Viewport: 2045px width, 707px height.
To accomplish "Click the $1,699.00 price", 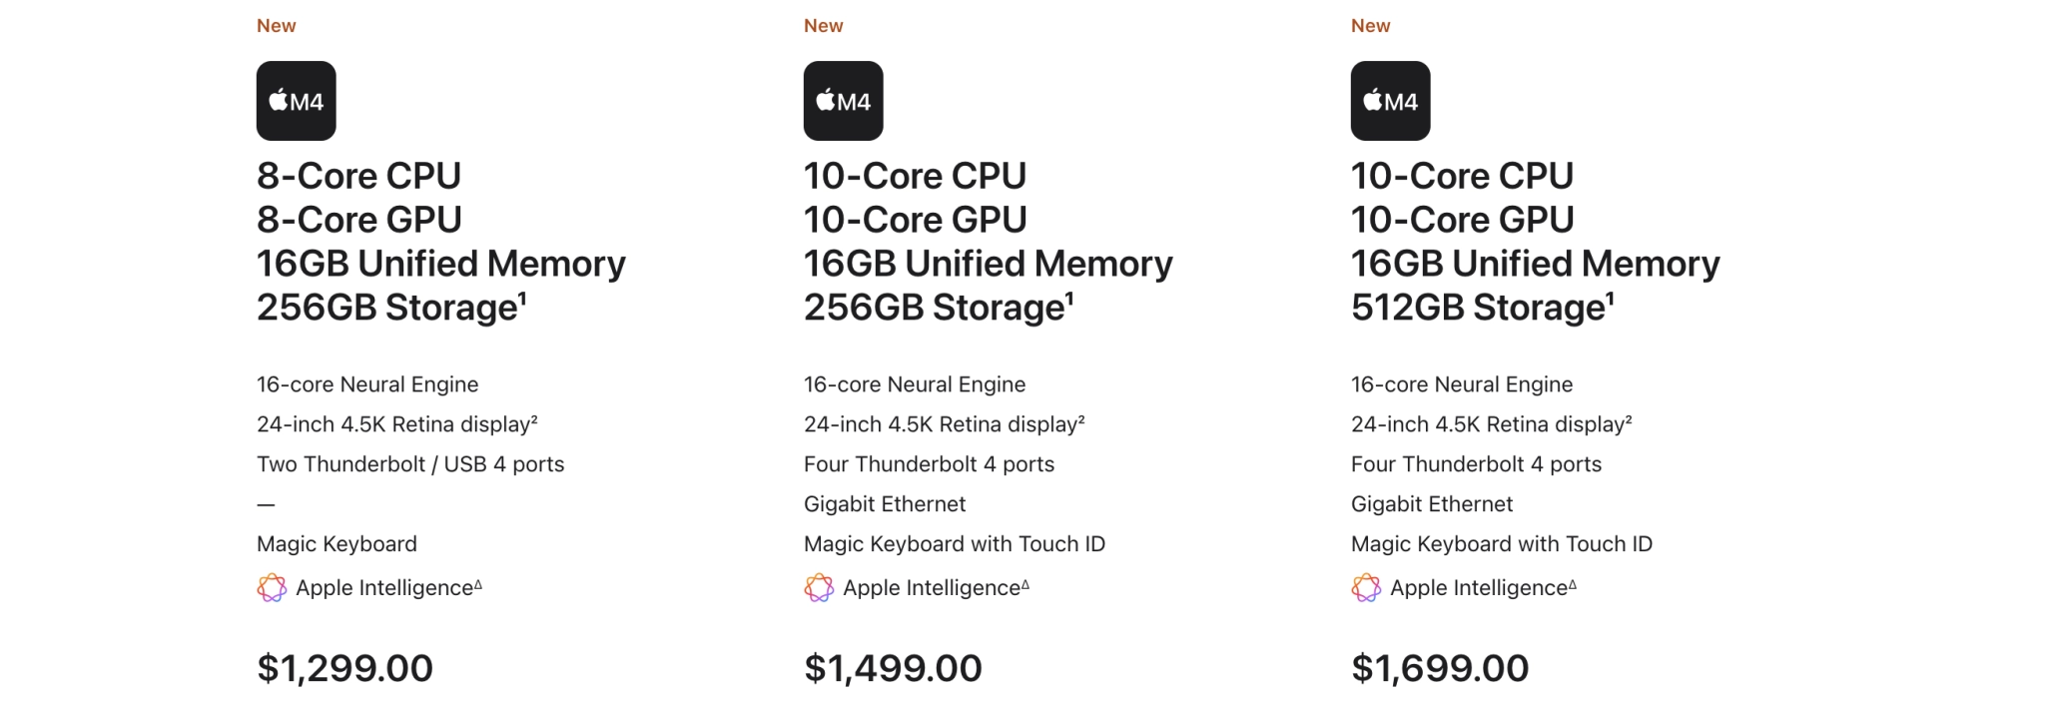I will (1439, 668).
